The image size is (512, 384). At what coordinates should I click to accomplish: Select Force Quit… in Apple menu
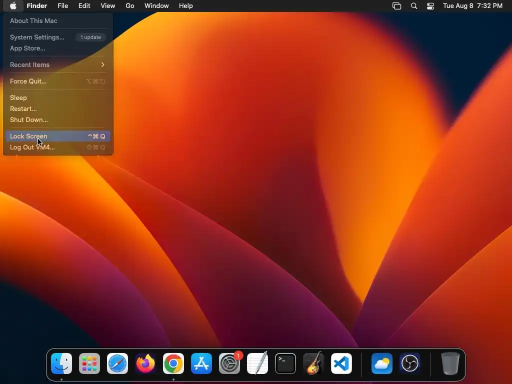tap(58, 81)
